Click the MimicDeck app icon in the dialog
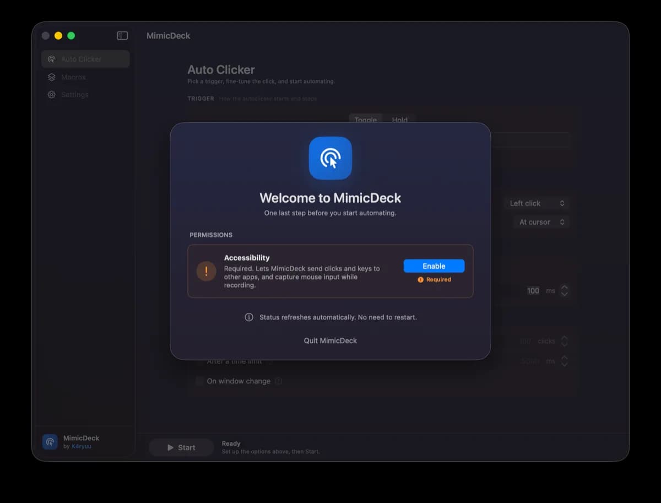 pyautogui.click(x=330, y=158)
